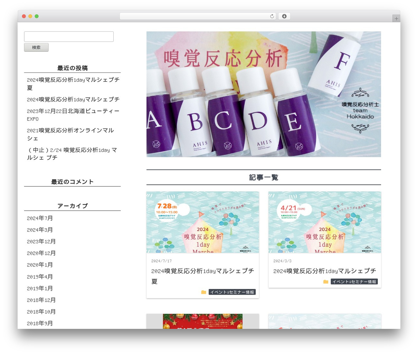Open the 7/28 marche post thumbnail
Screen dimensions: 418x354
(202, 222)
